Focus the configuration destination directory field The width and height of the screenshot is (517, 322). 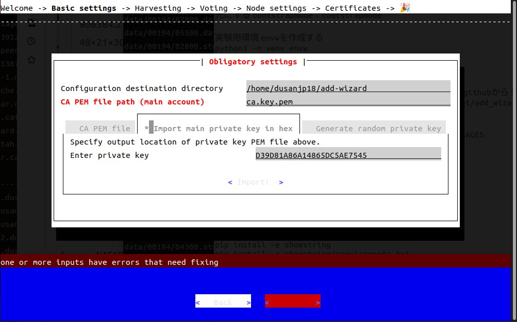pos(348,88)
